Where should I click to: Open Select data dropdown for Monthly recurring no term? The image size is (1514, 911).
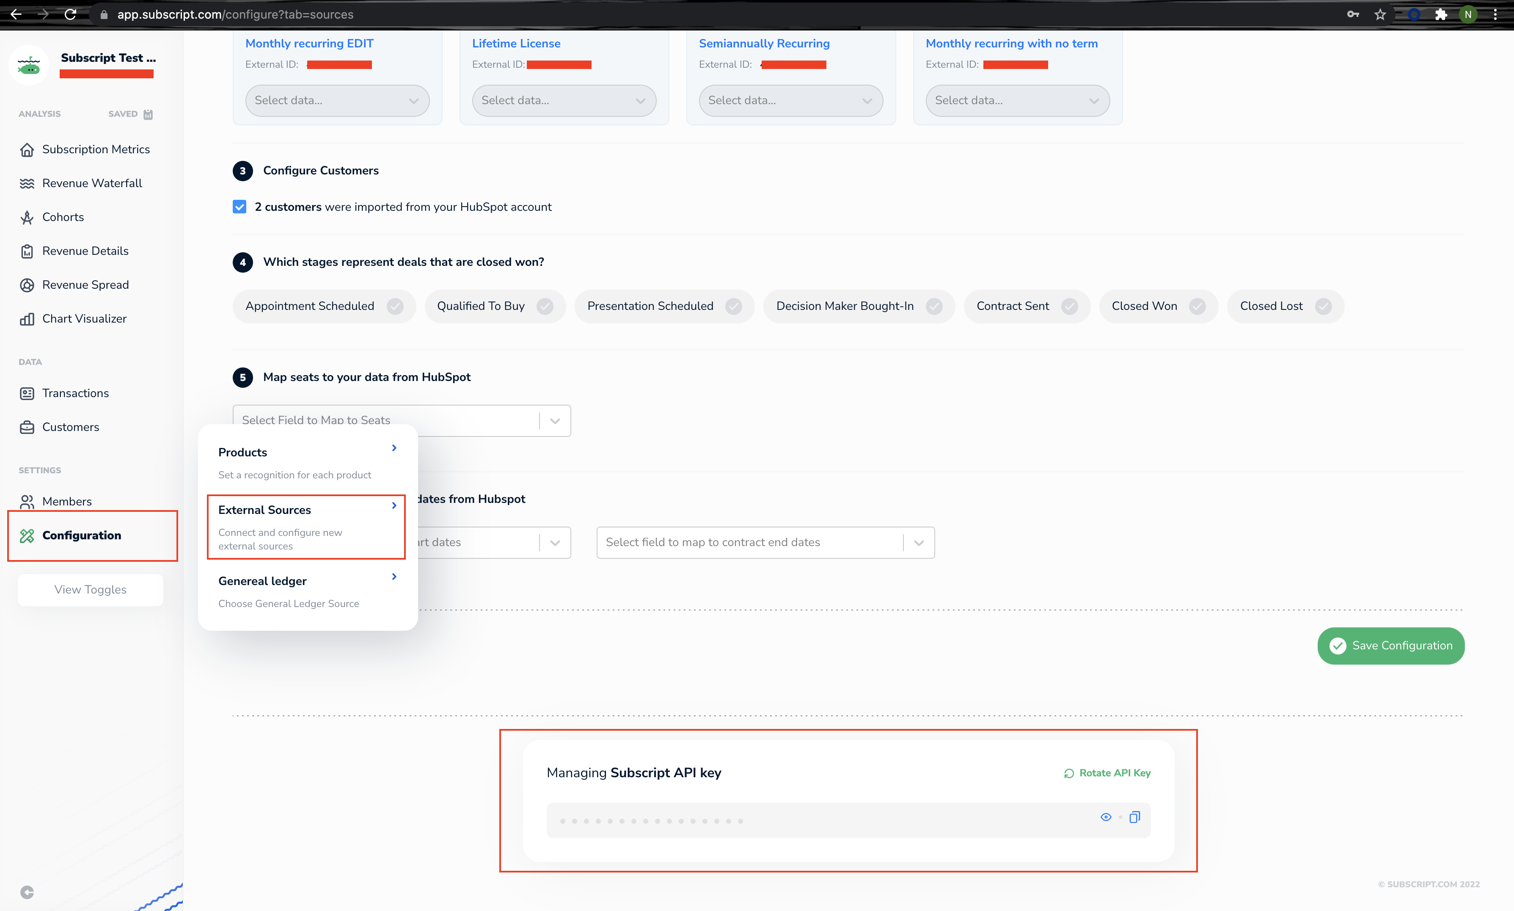(x=1018, y=100)
